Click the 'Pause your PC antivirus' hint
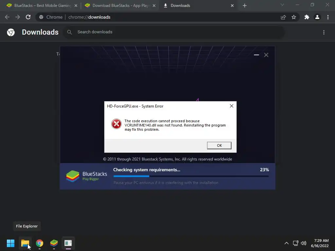Image resolution: width=335 pixels, height=251 pixels. pyautogui.click(x=166, y=183)
